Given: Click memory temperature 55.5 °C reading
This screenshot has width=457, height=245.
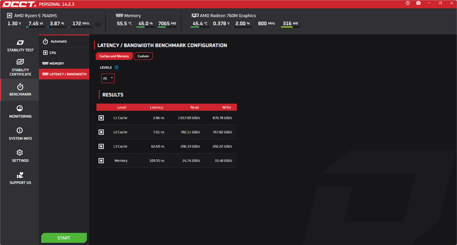Looking at the screenshot, I should click(x=124, y=23).
